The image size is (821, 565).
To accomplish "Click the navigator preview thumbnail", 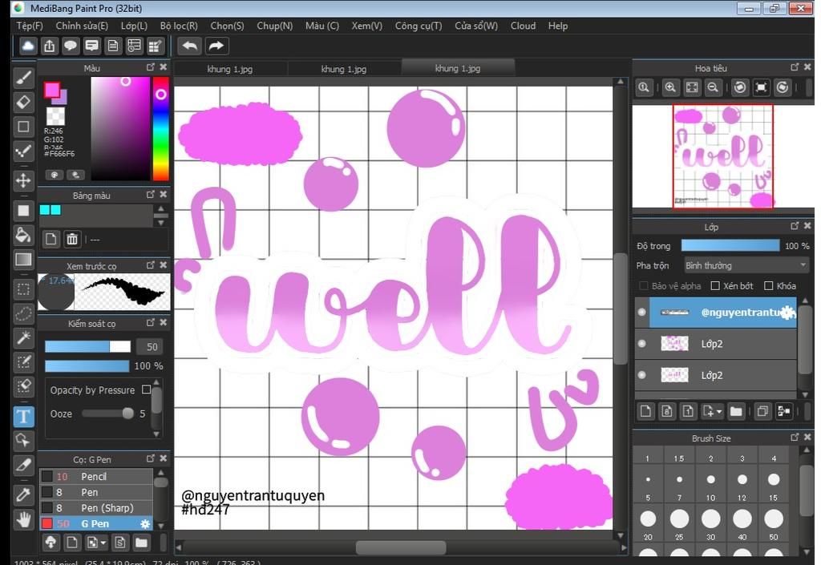I will 722,156.
